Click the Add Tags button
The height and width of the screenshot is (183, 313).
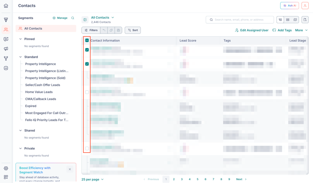tap(282, 30)
